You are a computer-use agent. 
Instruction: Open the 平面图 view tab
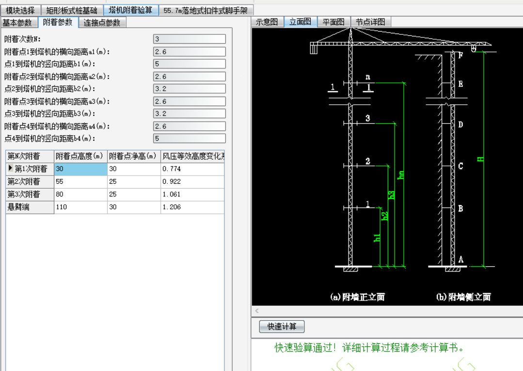point(333,22)
